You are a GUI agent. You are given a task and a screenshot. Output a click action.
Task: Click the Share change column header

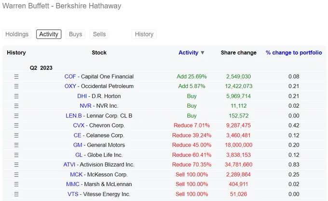pyautogui.click(x=239, y=52)
